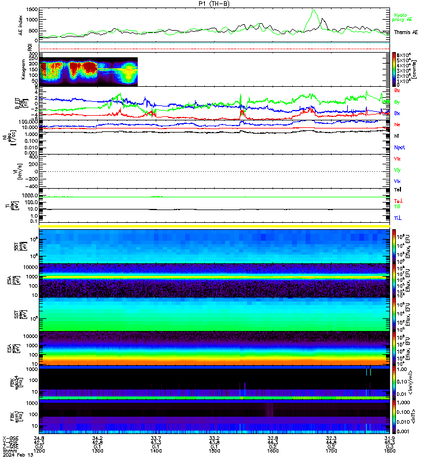Click the X-GSE value "31.9"
Image resolution: width=434 pixels, height=463 pixels.
(x=389, y=439)
